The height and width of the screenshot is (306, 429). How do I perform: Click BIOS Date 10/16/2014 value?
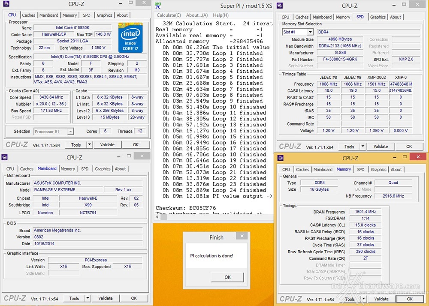pos(88,243)
